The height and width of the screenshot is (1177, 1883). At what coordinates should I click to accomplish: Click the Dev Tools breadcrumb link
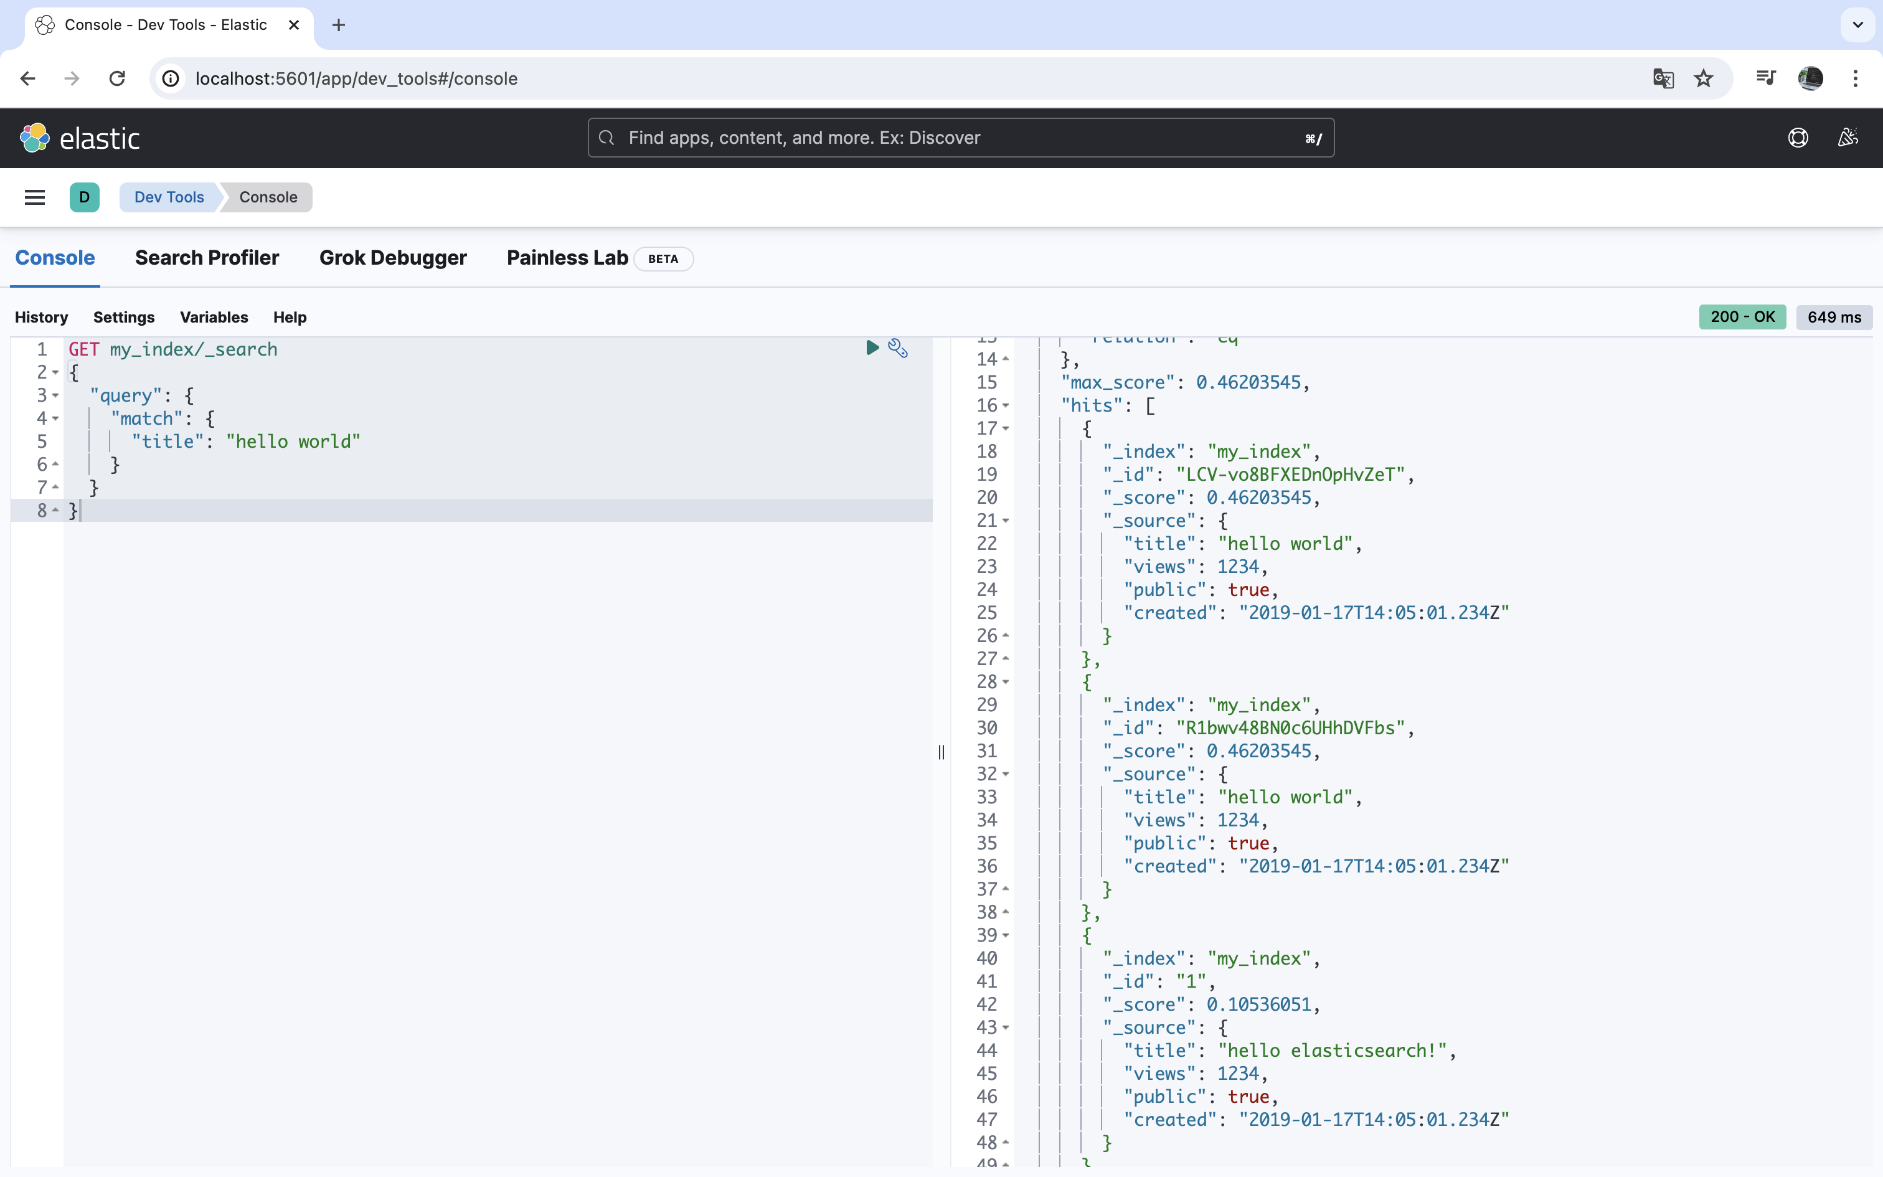(x=169, y=197)
